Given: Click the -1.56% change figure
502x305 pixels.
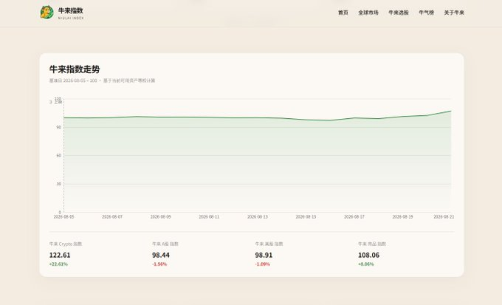Looking at the screenshot, I should coord(159,264).
